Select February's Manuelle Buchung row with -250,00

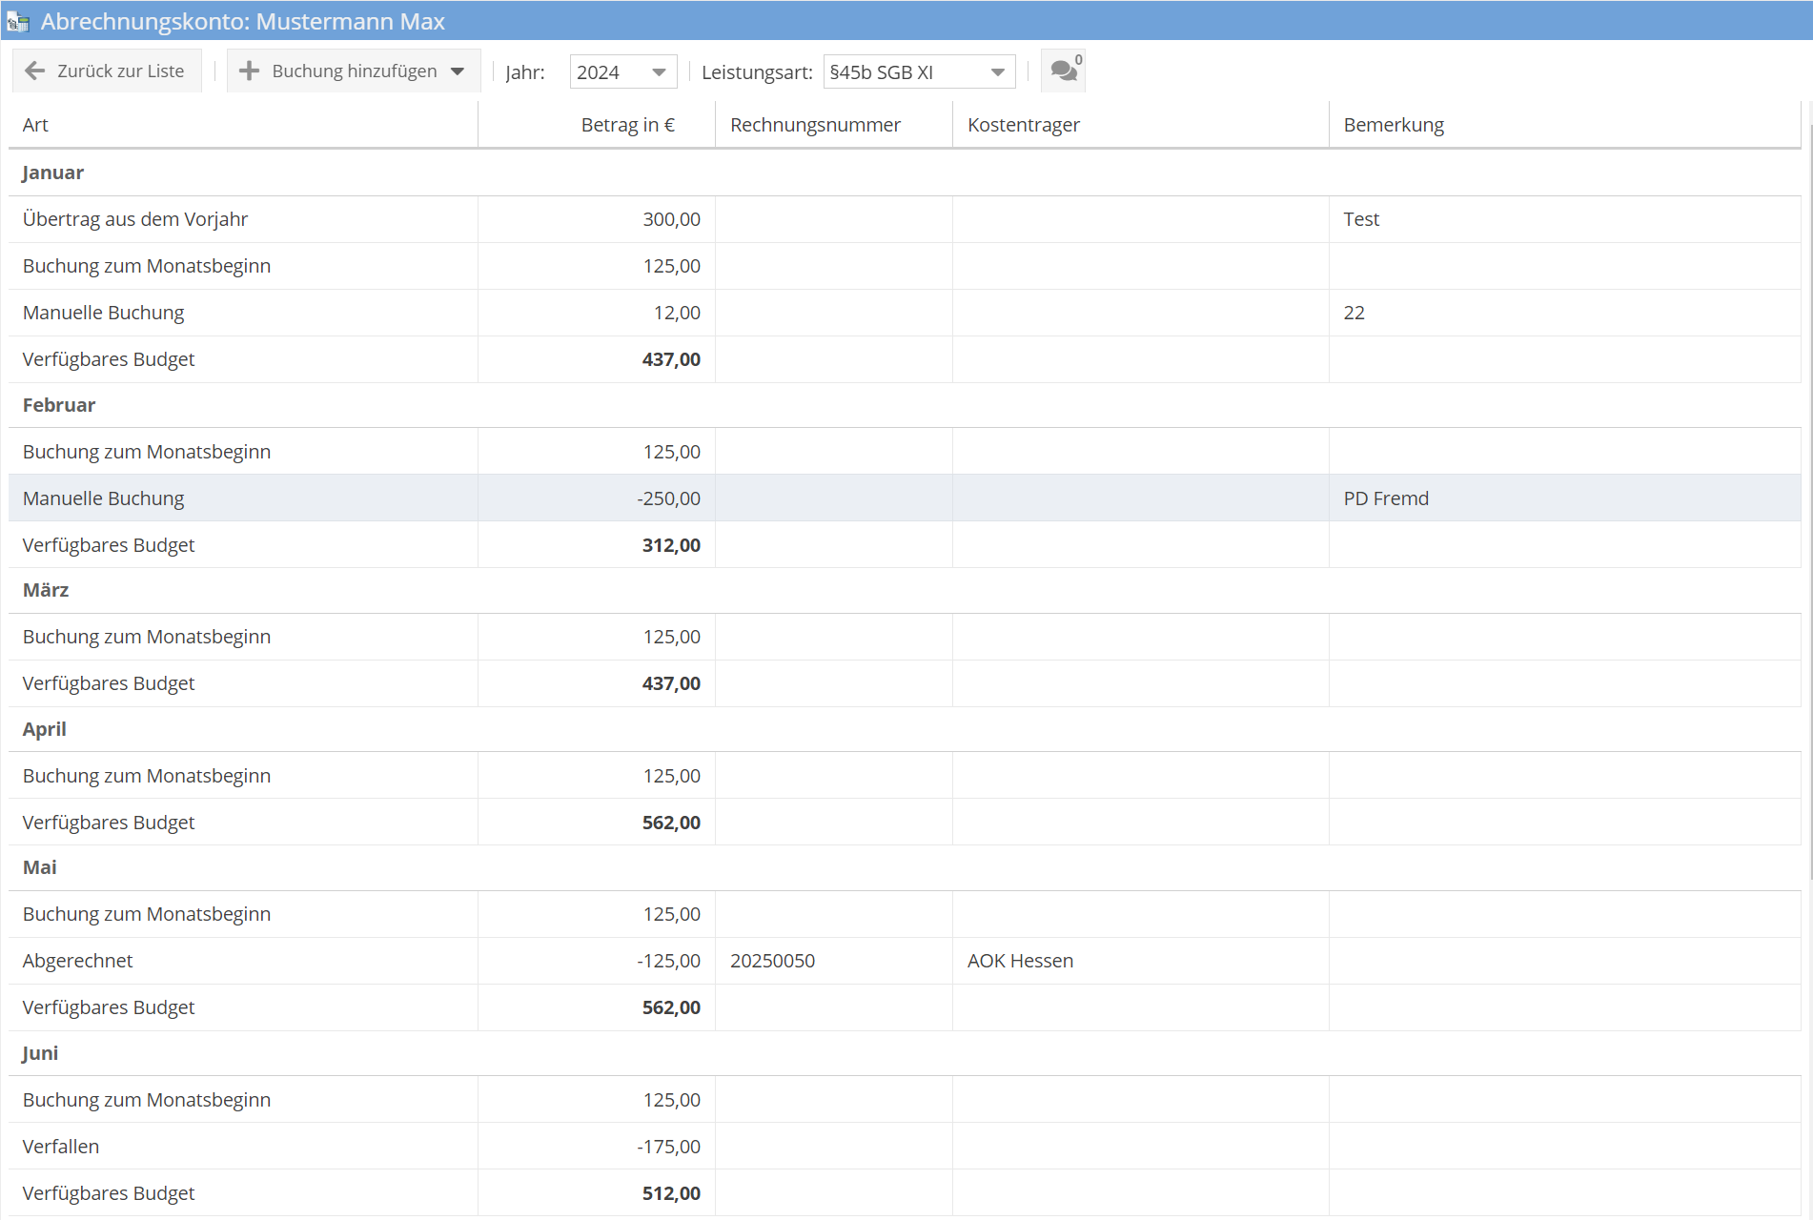pyautogui.click(x=104, y=498)
